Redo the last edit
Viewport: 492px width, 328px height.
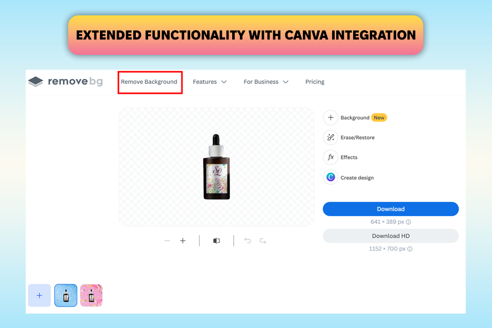263,241
